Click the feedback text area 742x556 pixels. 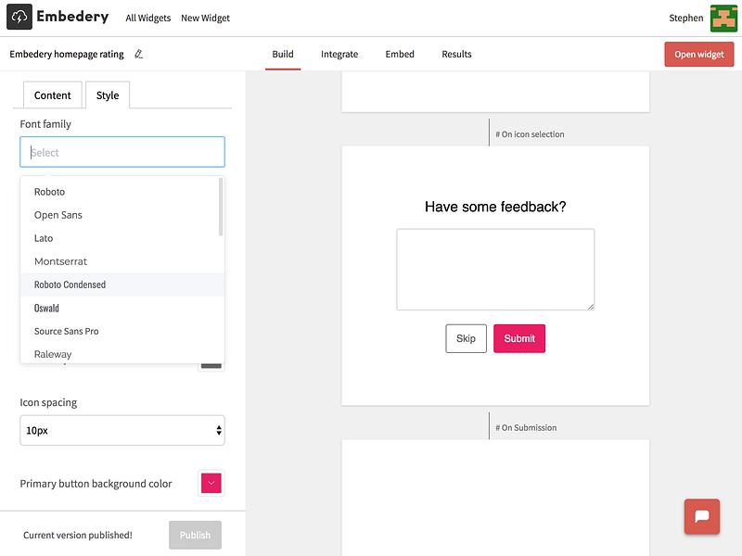pyautogui.click(x=495, y=270)
